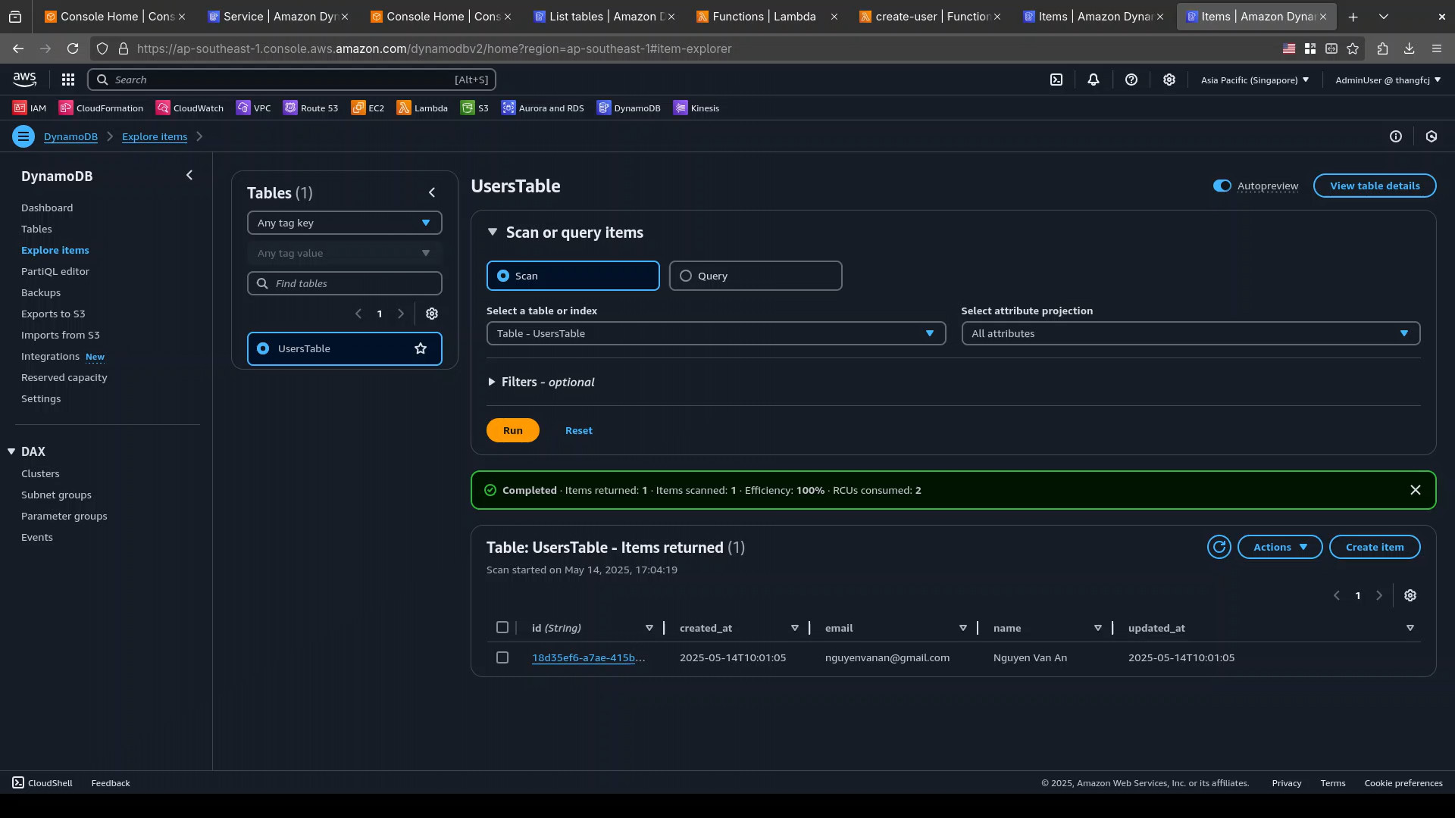Open DynamoDB service shortcut in favorites bar

pos(629,108)
